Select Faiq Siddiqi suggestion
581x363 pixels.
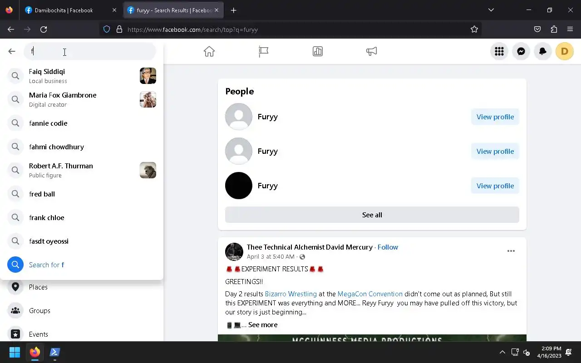[82, 76]
